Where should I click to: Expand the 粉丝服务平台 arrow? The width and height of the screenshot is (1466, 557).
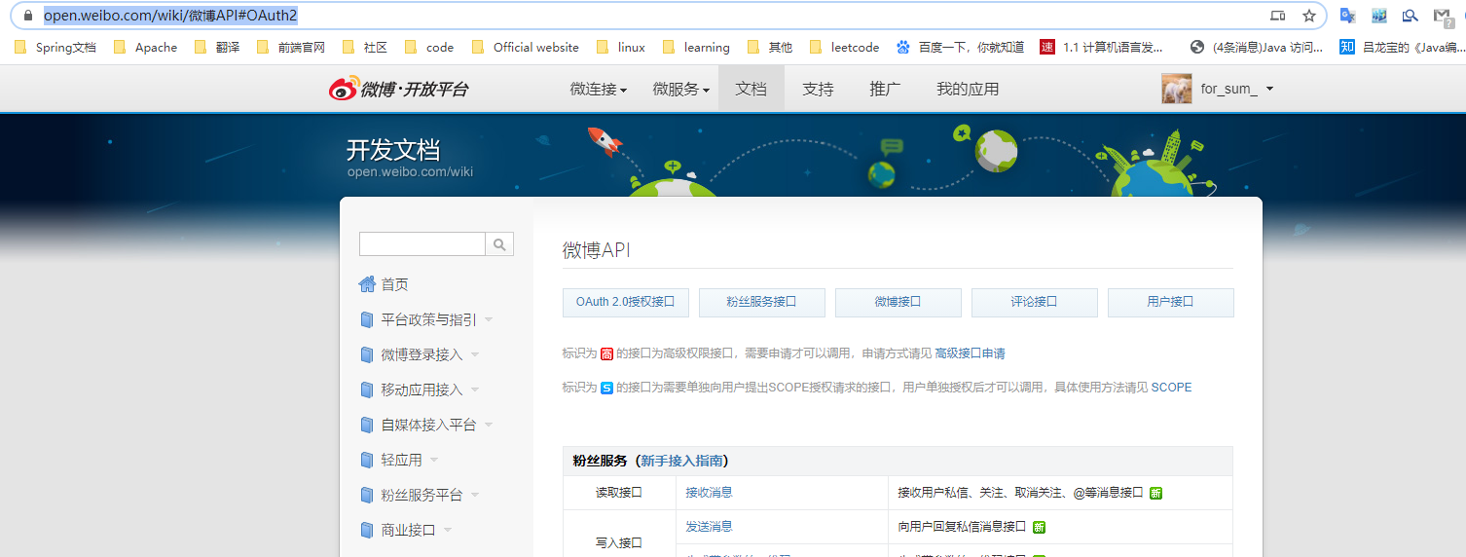(474, 495)
